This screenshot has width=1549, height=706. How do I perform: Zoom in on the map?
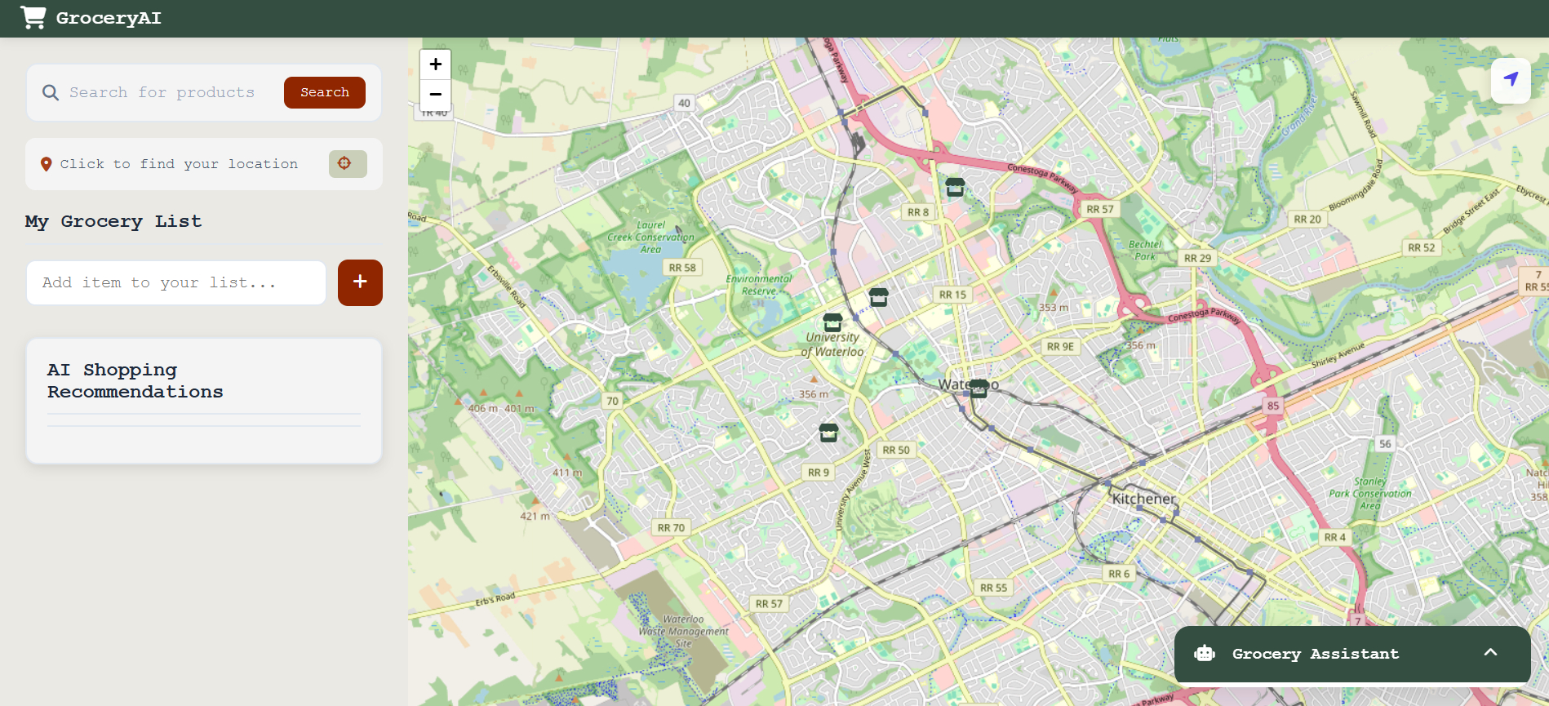click(436, 64)
